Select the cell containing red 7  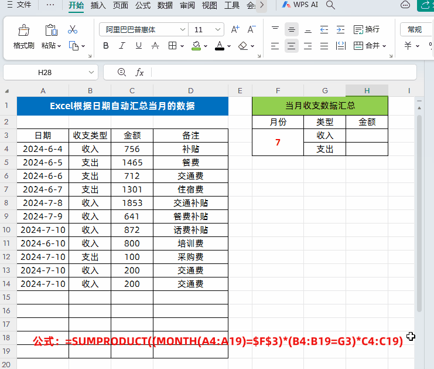click(x=278, y=142)
